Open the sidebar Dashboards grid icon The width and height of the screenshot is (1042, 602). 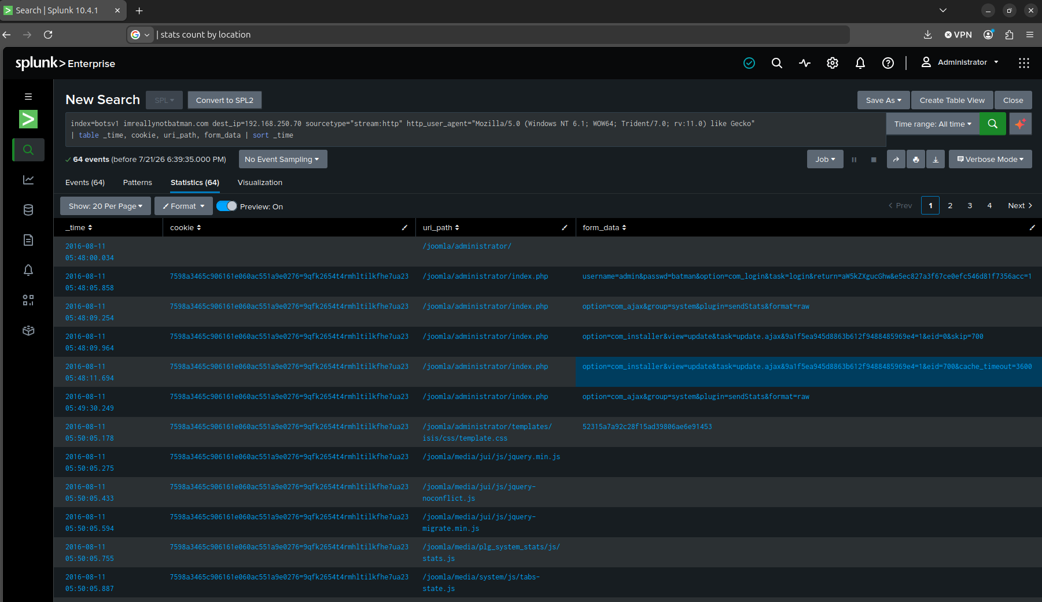coord(28,300)
